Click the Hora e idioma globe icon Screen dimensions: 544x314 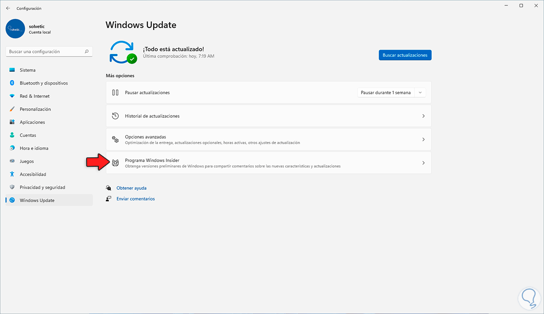click(12, 148)
